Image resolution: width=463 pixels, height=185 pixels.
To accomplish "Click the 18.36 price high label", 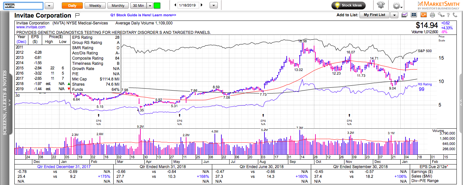I will pos(302,41).
